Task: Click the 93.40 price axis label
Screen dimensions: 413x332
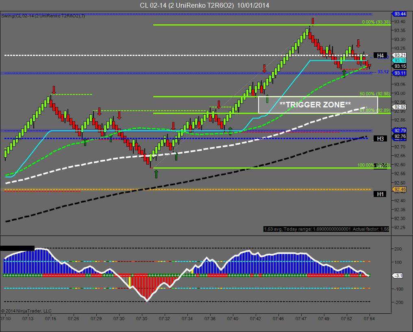Action: pyautogui.click(x=400, y=21)
